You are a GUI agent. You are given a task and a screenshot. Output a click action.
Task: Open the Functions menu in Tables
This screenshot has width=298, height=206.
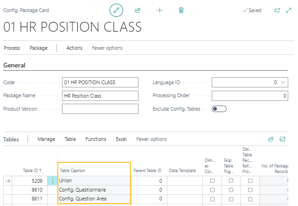(x=96, y=139)
